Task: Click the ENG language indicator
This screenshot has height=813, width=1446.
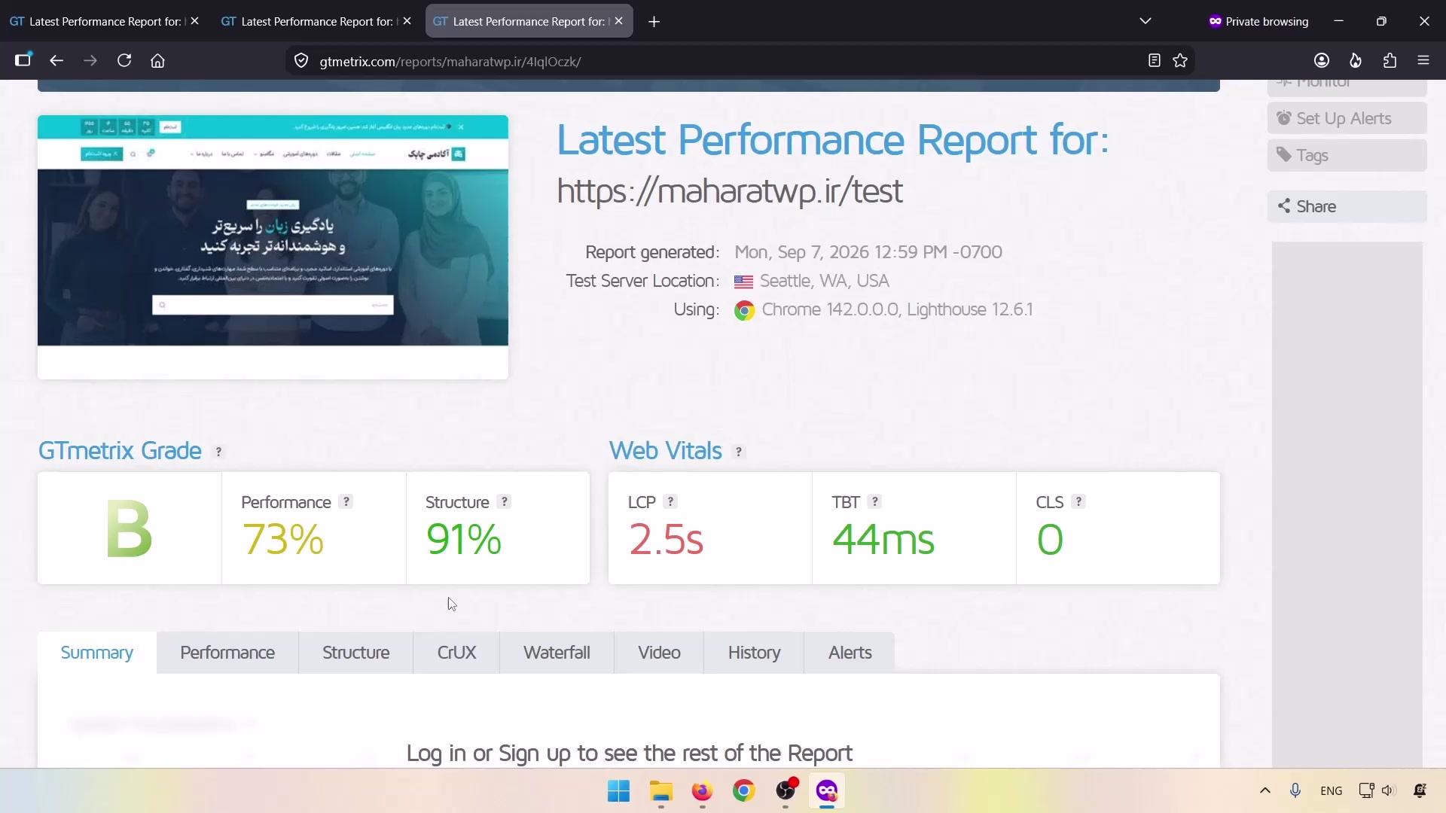Action: (x=1331, y=790)
